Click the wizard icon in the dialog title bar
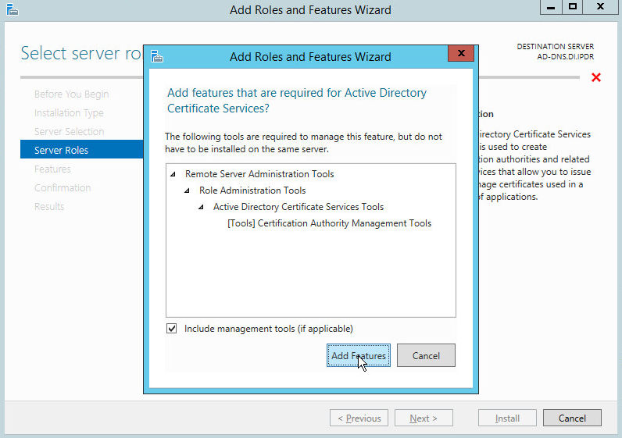622x438 pixels. coord(157,56)
